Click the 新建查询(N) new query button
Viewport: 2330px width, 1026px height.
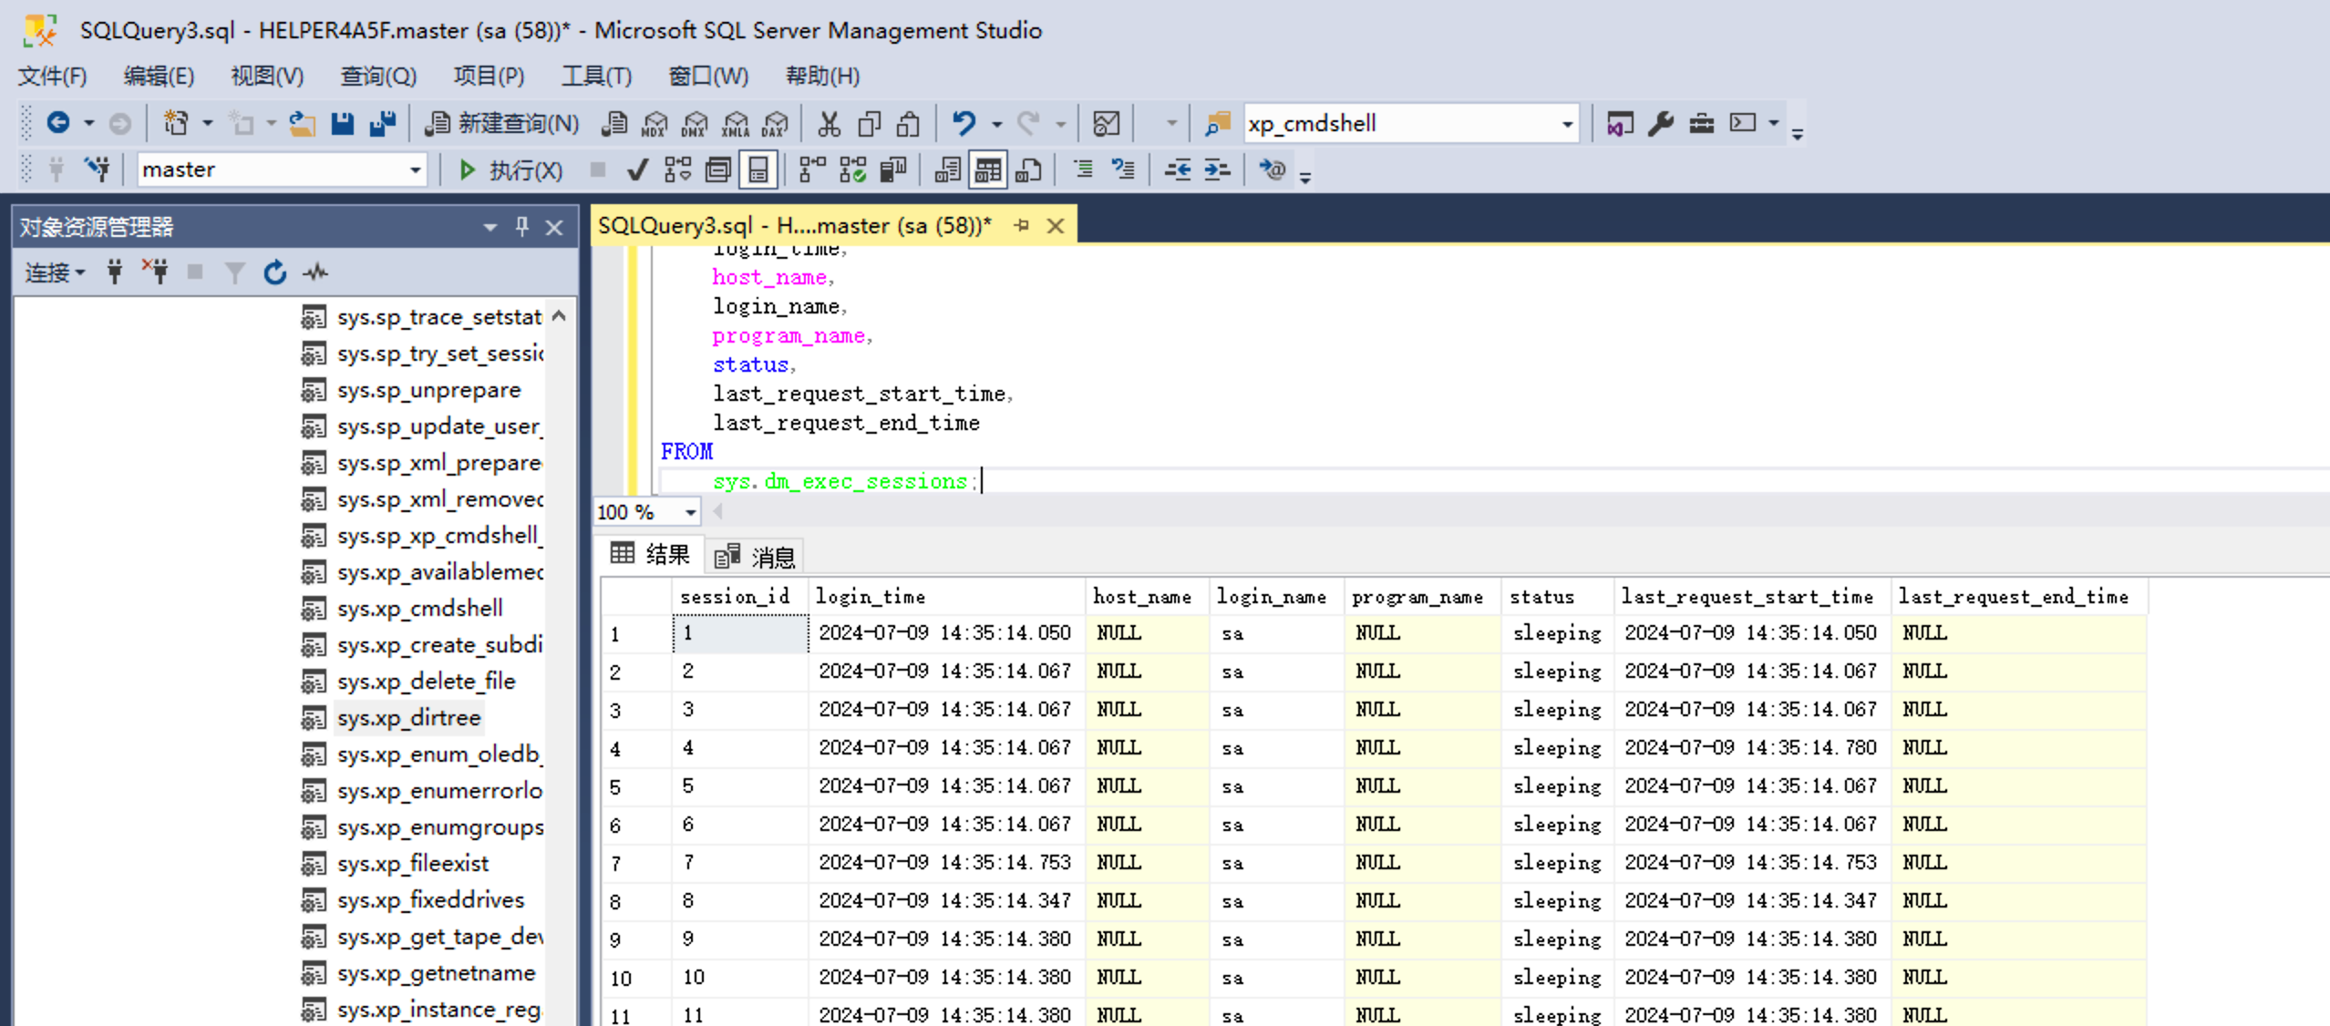tap(503, 123)
